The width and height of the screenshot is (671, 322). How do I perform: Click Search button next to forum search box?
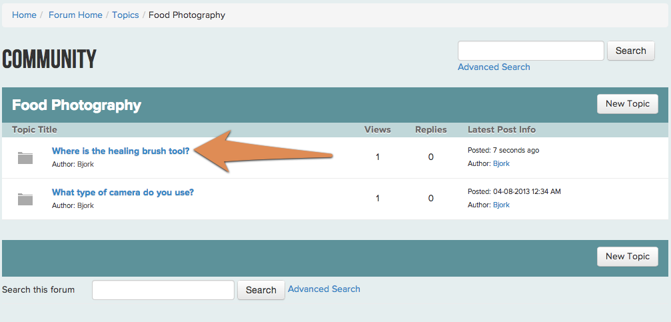pos(261,290)
